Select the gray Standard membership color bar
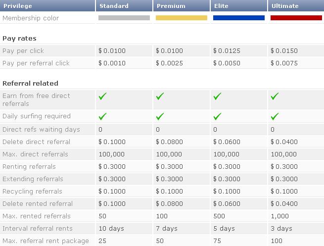 pos(124,18)
